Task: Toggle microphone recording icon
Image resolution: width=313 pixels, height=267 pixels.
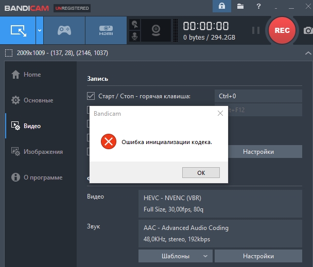Action: [x=135, y=37]
